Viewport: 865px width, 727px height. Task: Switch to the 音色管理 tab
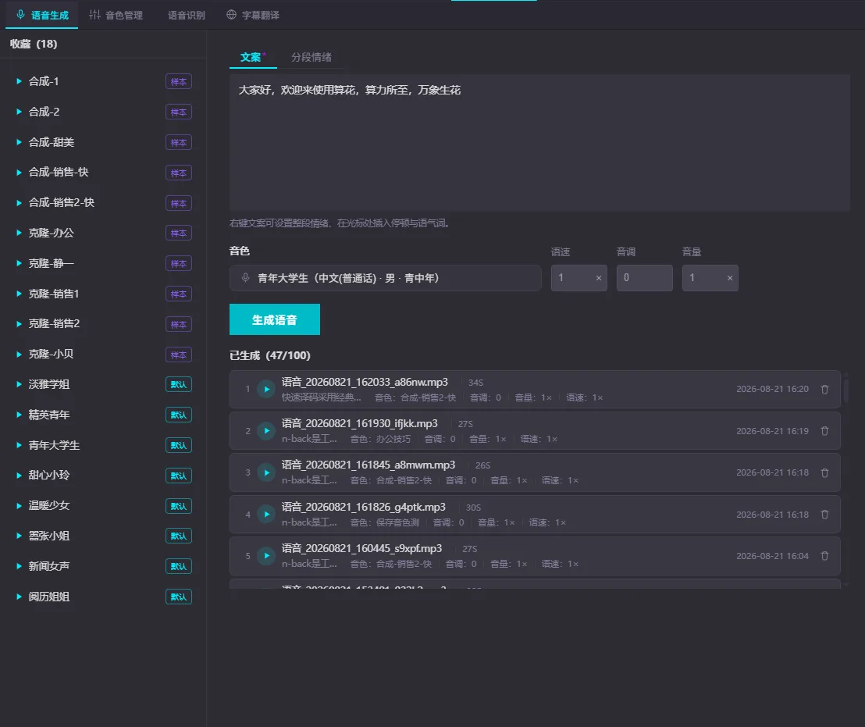pyautogui.click(x=116, y=15)
